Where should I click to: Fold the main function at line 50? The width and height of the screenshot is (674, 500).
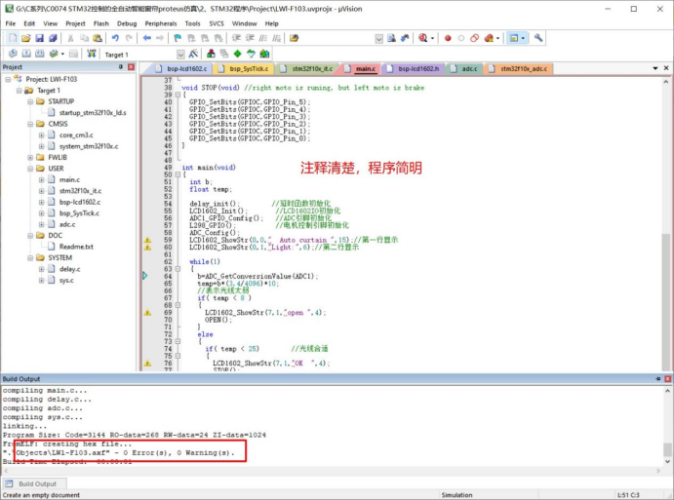[178, 174]
